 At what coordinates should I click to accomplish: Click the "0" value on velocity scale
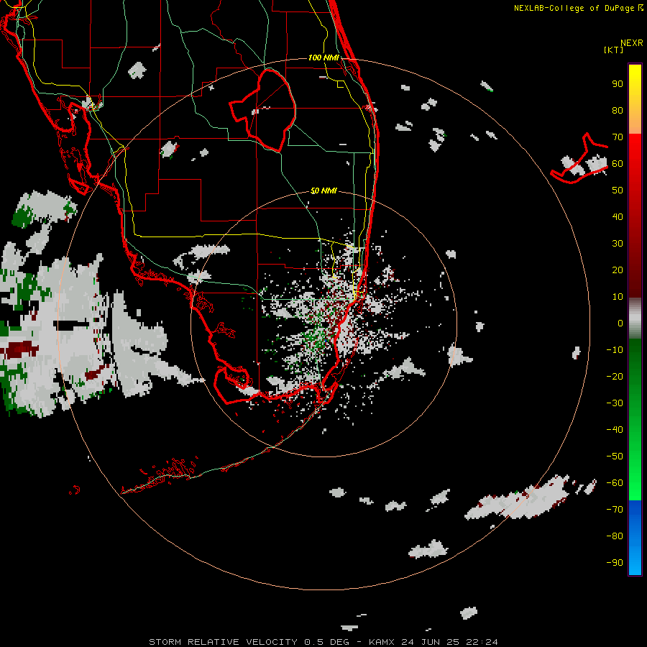pyautogui.click(x=620, y=323)
